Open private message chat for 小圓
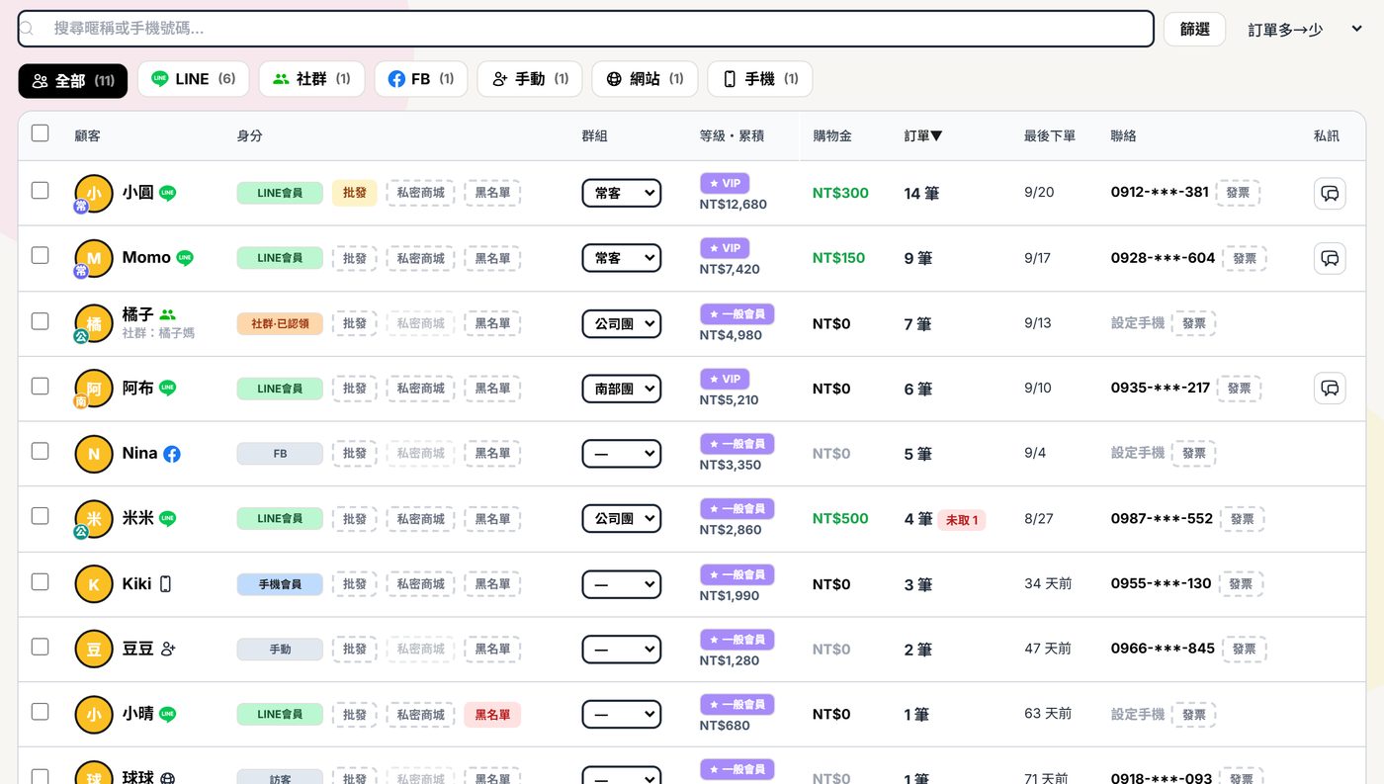This screenshot has width=1384, height=784. pos(1330,193)
